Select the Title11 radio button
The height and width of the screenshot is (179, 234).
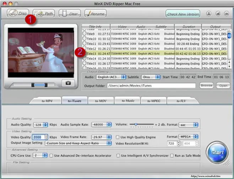85,43
